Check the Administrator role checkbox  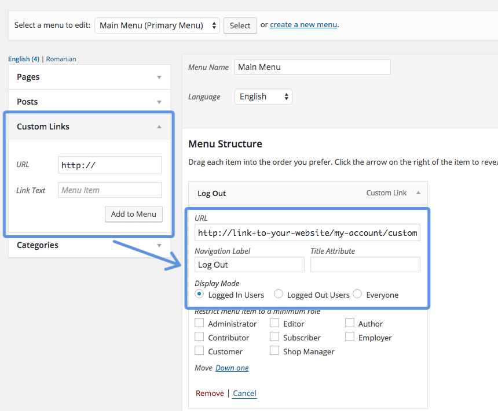[x=199, y=323]
